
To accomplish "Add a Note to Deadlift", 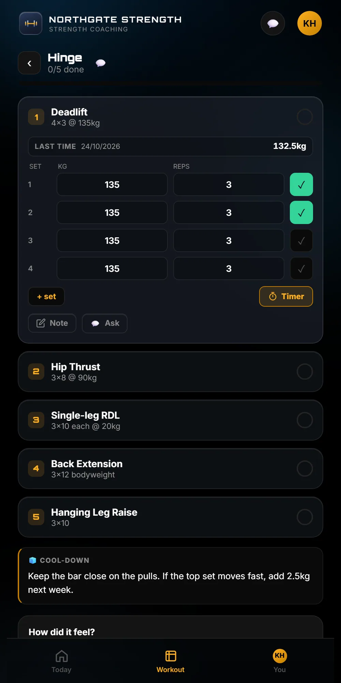I will coord(52,323).
